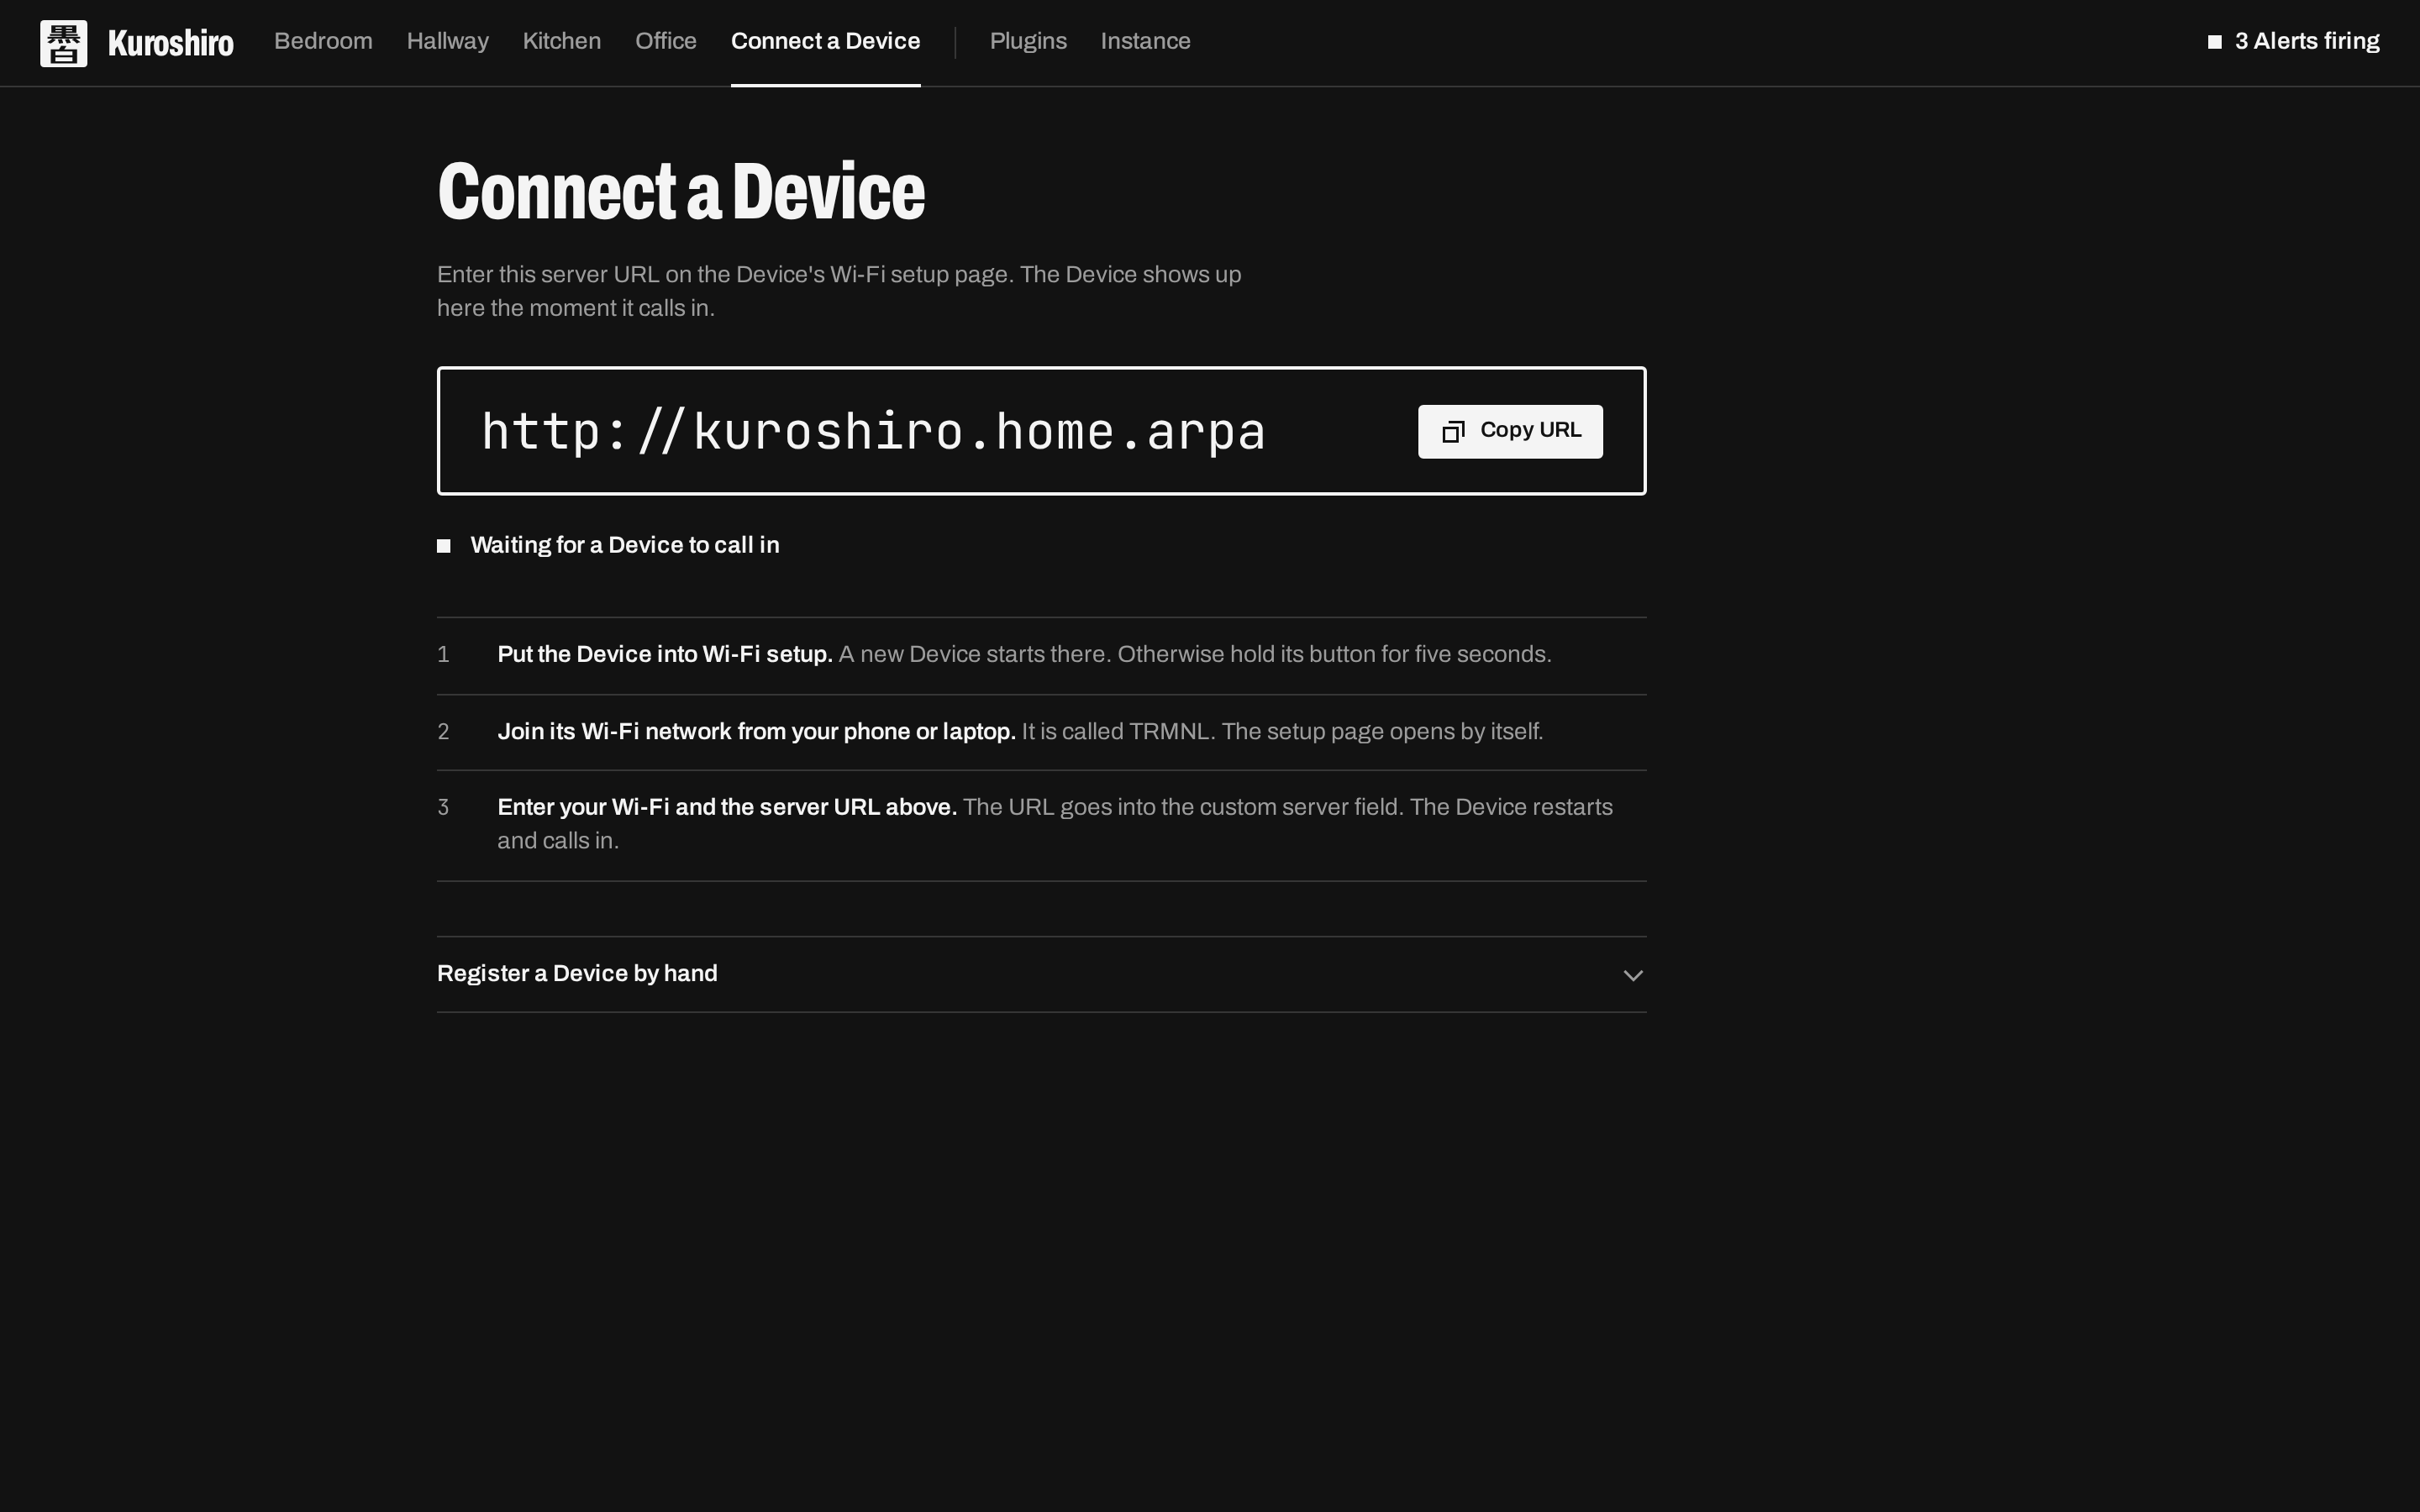Click the square alert indicator icon
2420x1512 pixels.
tap(2215, 42)
